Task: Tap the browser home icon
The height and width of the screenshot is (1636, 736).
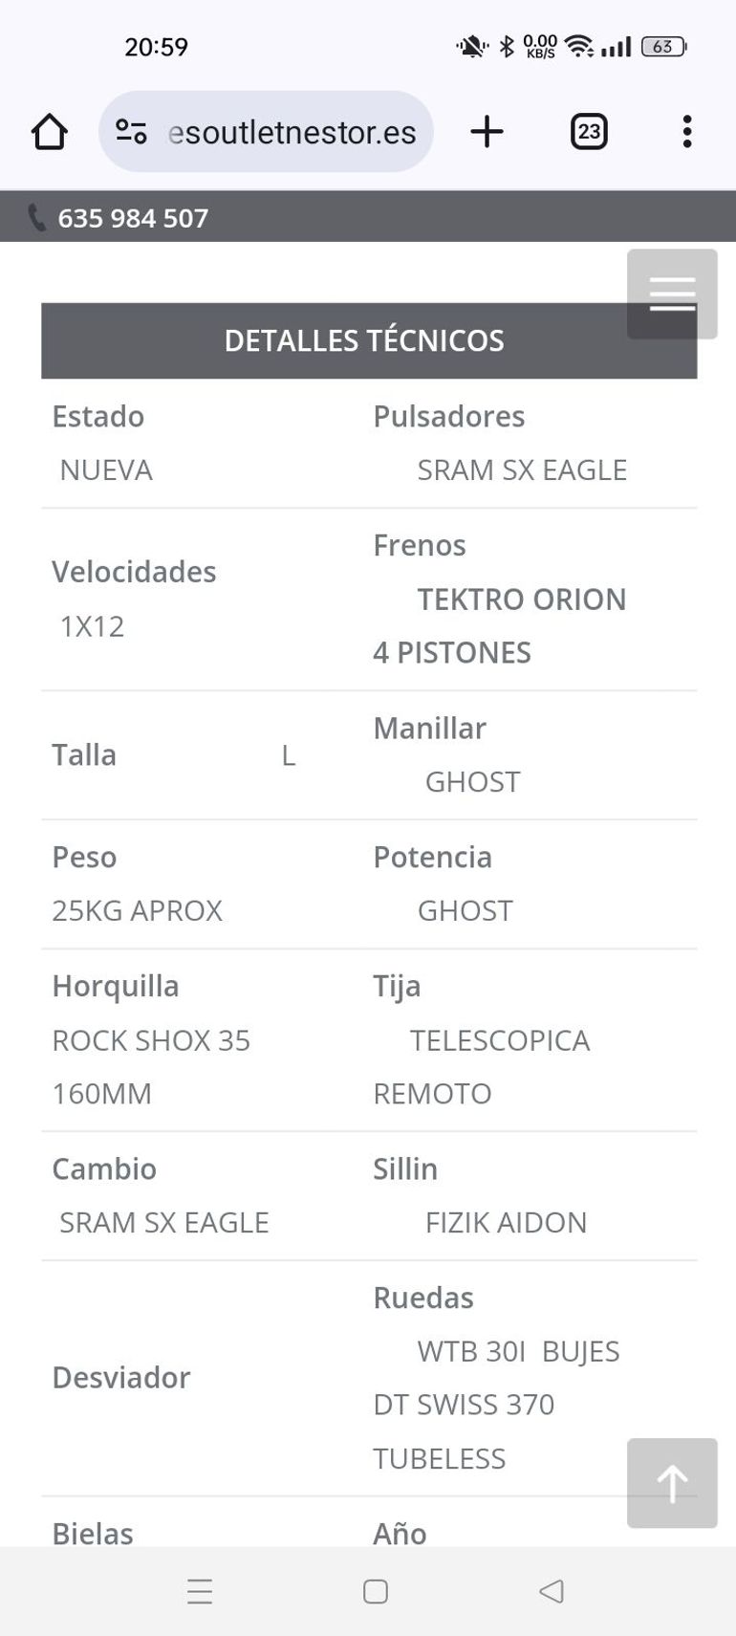Action: tap(50, 132)
